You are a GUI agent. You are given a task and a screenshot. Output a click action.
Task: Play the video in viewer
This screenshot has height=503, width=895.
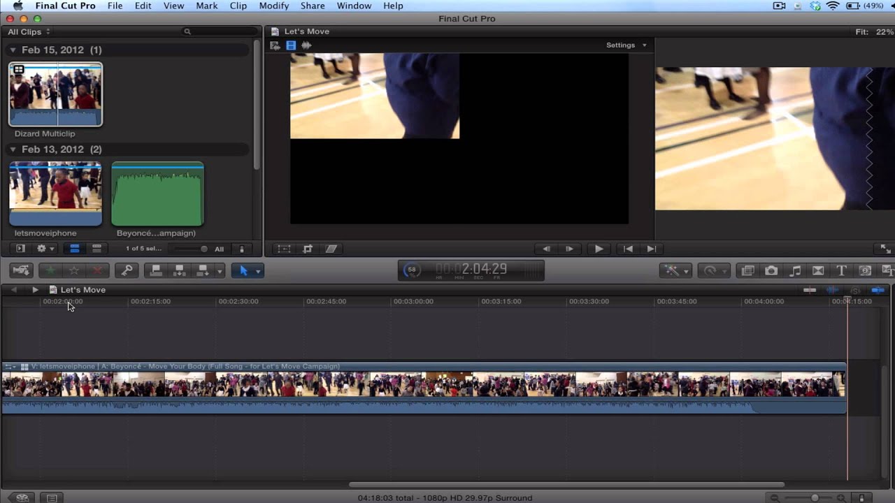click(599, 249)
